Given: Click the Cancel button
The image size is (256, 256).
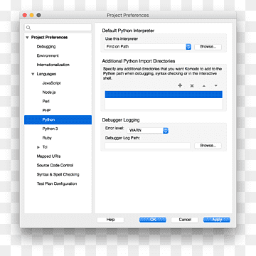Looking at the screenshot, I should (185, 220).
